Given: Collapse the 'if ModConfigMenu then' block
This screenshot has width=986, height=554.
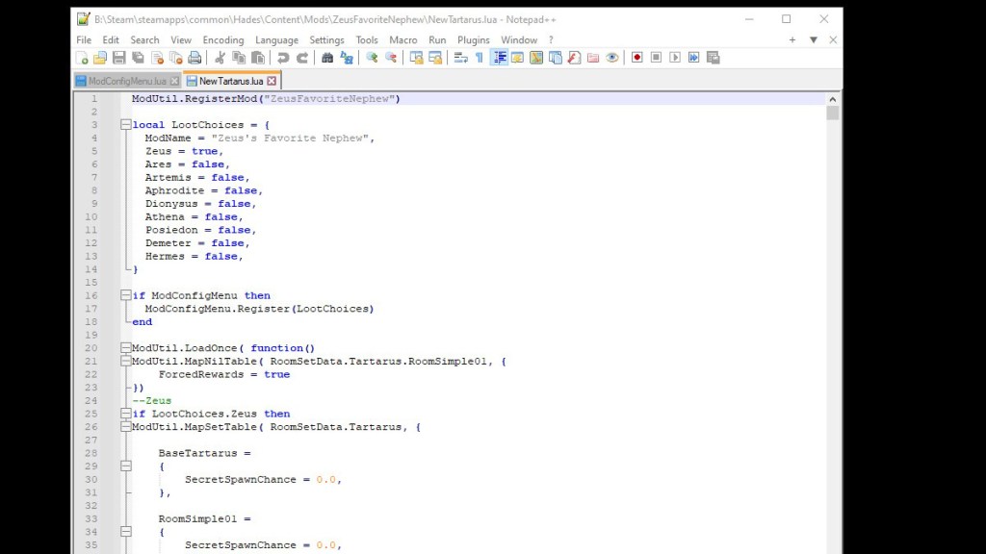Looking at the screenshot, I should pyautogui.click(x=125, y=296).
